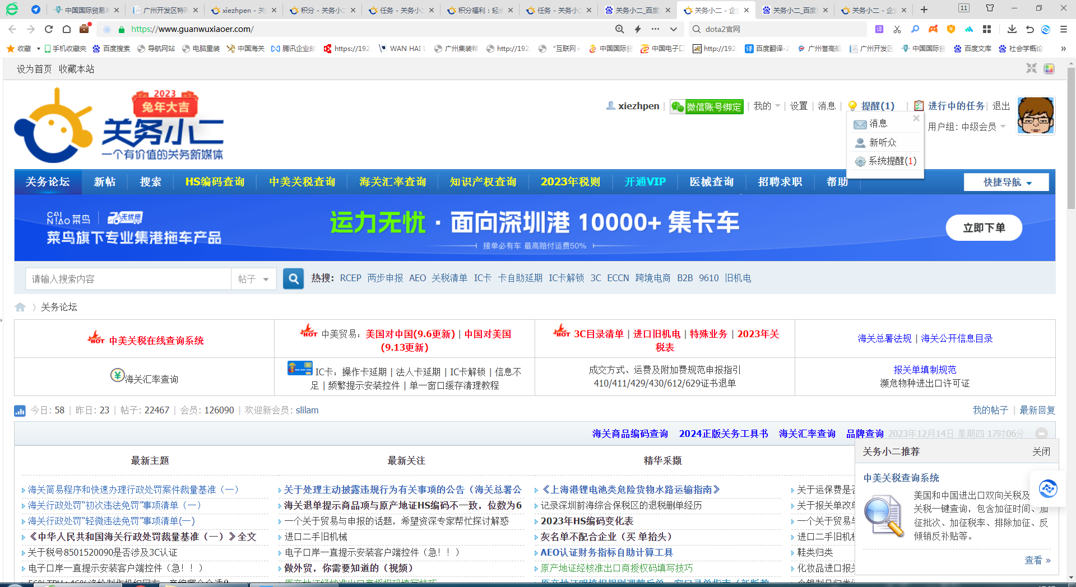Viewport: 1076px width, 587px height.
Task: Open the 2023年HS编码变化表 thread
Action: pos(587,521)
